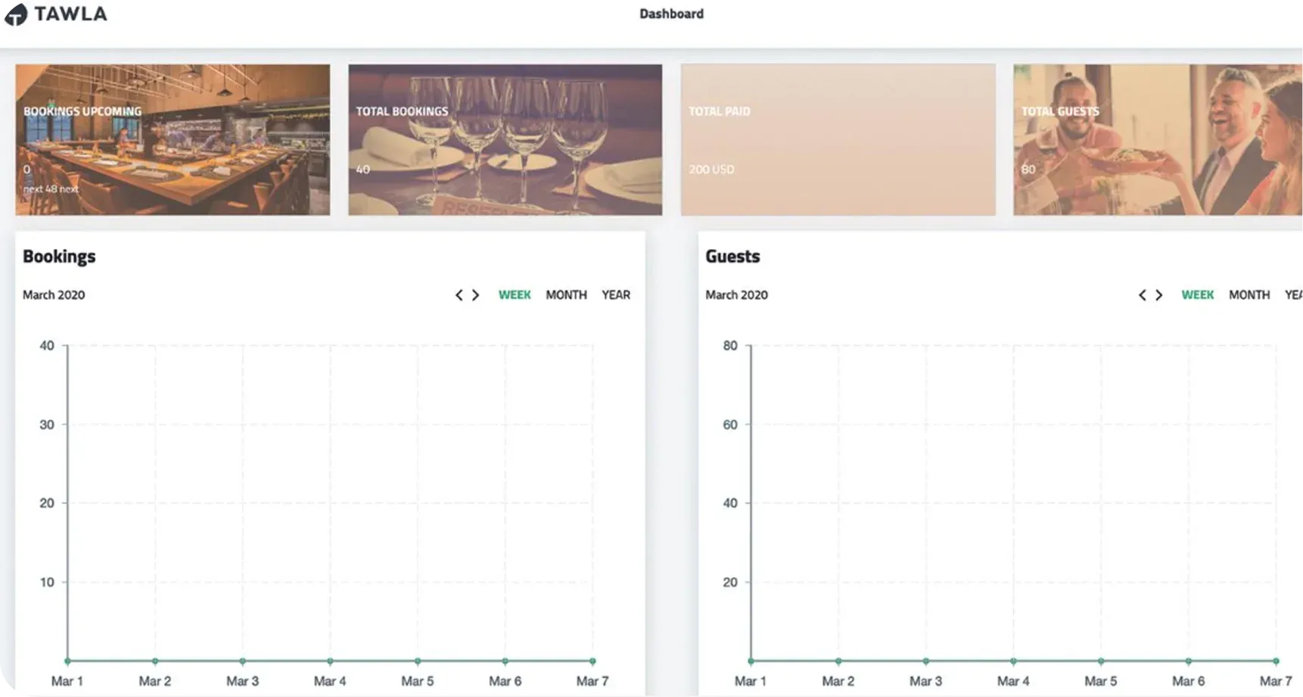Open the Total Guests card
The image size is (1303, 697).
pos(1158,139)
